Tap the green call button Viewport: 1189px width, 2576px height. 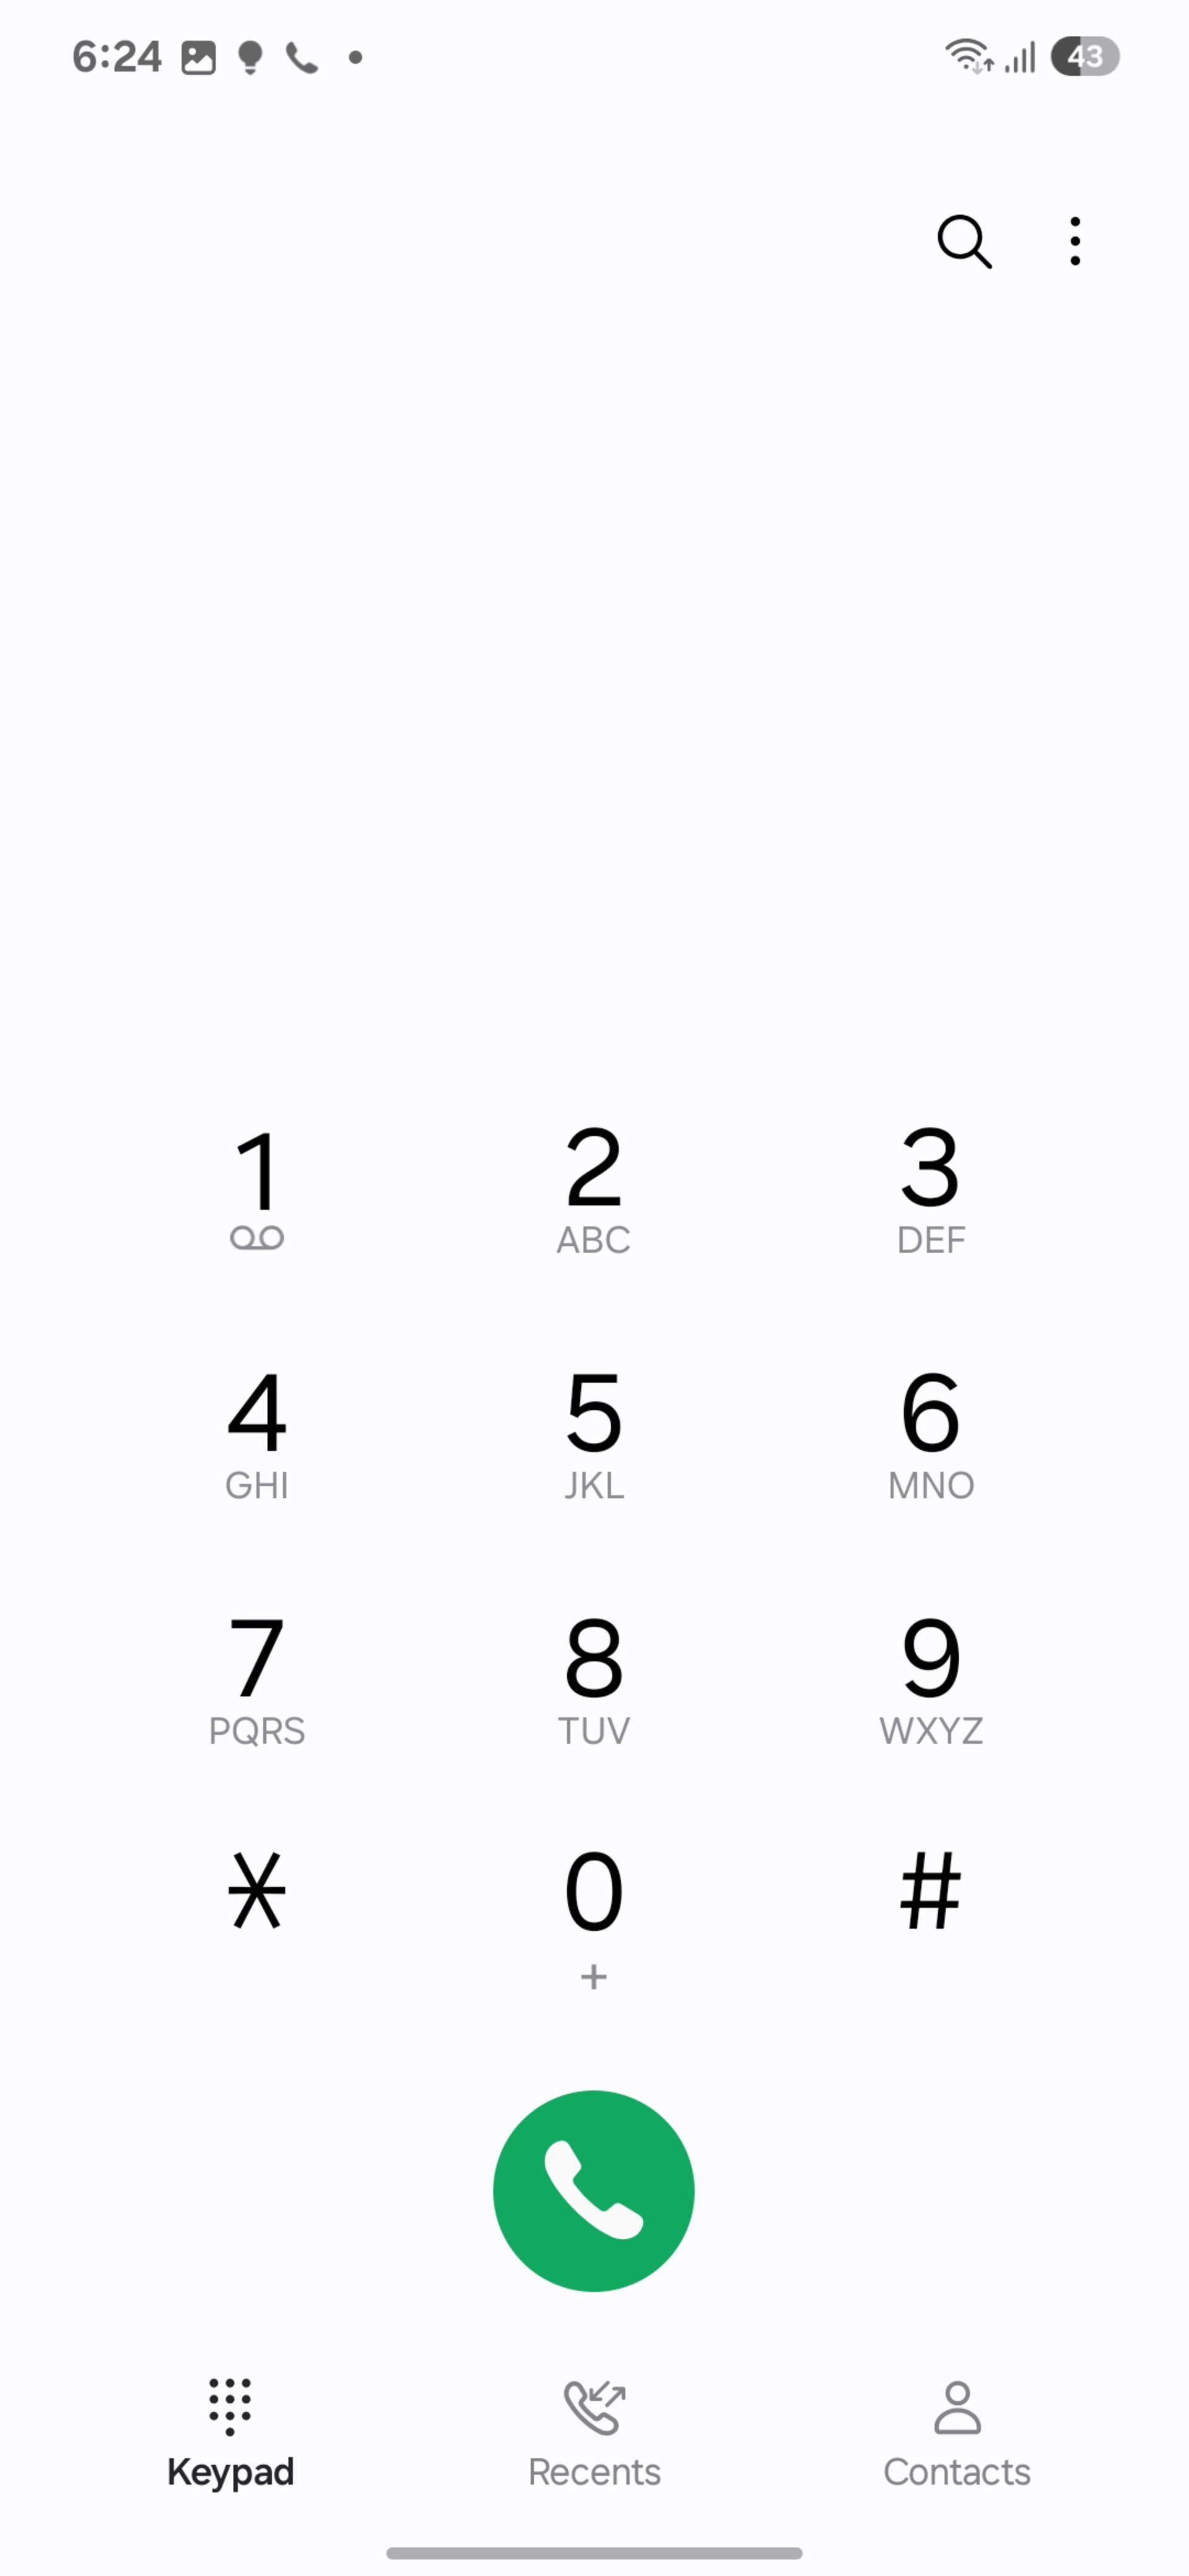click(x=594, y=2190)
